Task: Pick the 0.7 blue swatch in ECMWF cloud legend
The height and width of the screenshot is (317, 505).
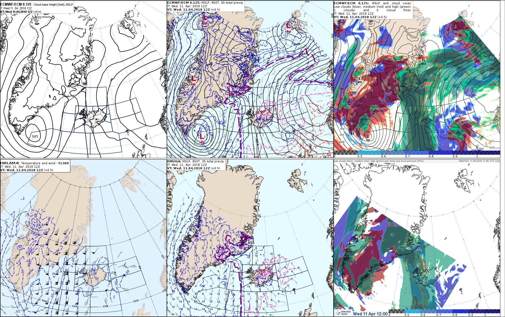Action: [417, 153]
